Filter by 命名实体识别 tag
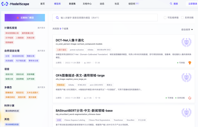Viewport: 198px width, 127px height. (x=18, y=56)
